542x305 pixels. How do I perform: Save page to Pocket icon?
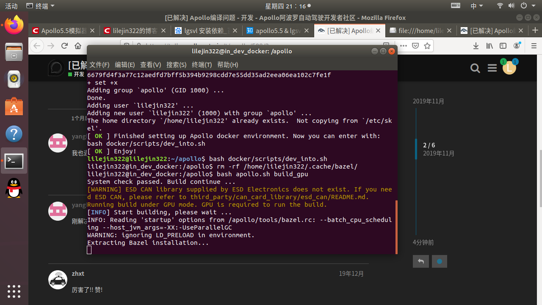(415, 46)
